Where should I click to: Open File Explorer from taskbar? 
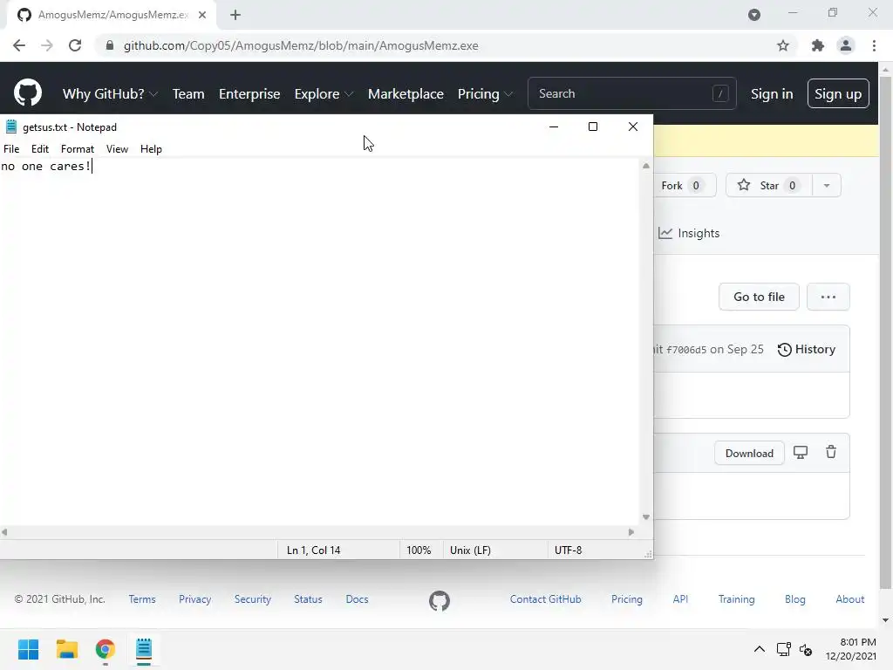click(66, 649)
